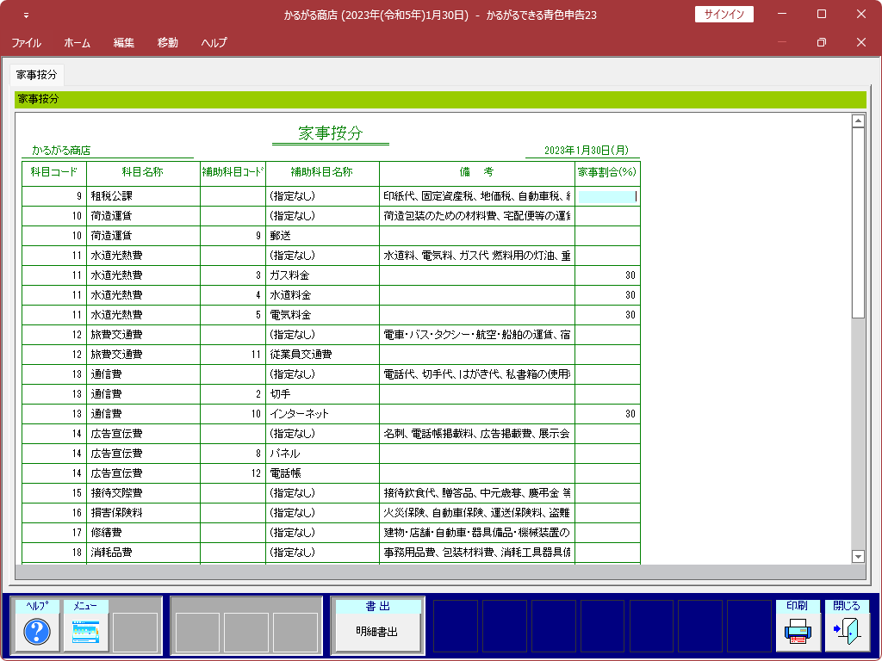
Task: Select the 水道料金 sub-account name
Action: pyautogui.click(x=290, y=295)
